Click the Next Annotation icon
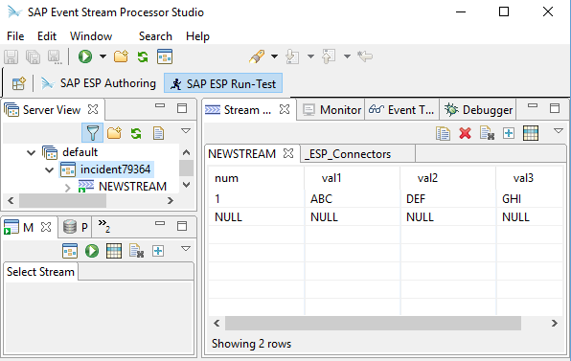The height and width of the screenshot is (361, 571). coord(292,56)
